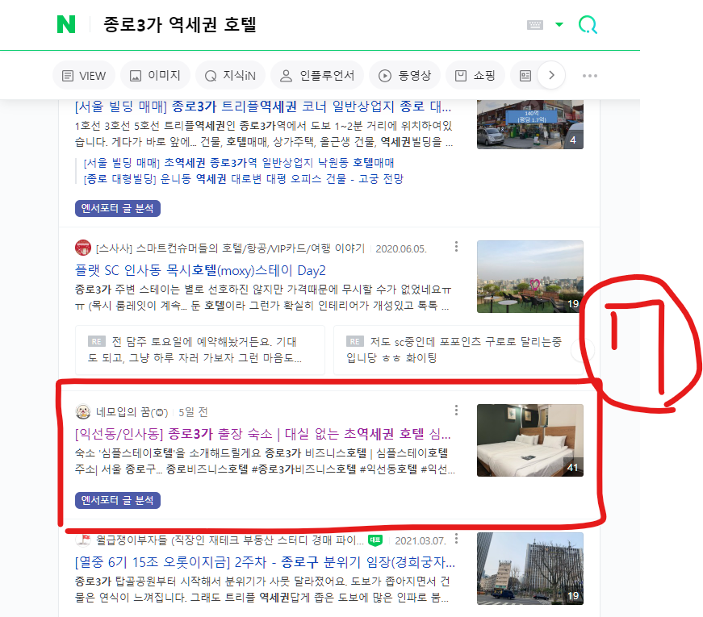Open the 열중 6기 15조 종로구 분위기 임장 post

coord(265,562)
